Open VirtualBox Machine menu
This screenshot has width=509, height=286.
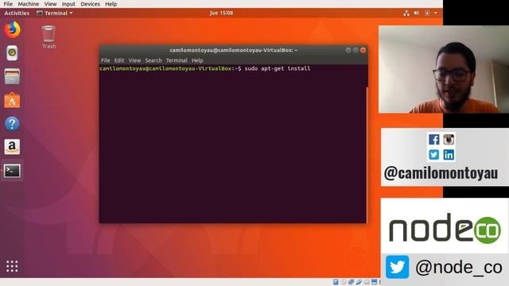29,4
